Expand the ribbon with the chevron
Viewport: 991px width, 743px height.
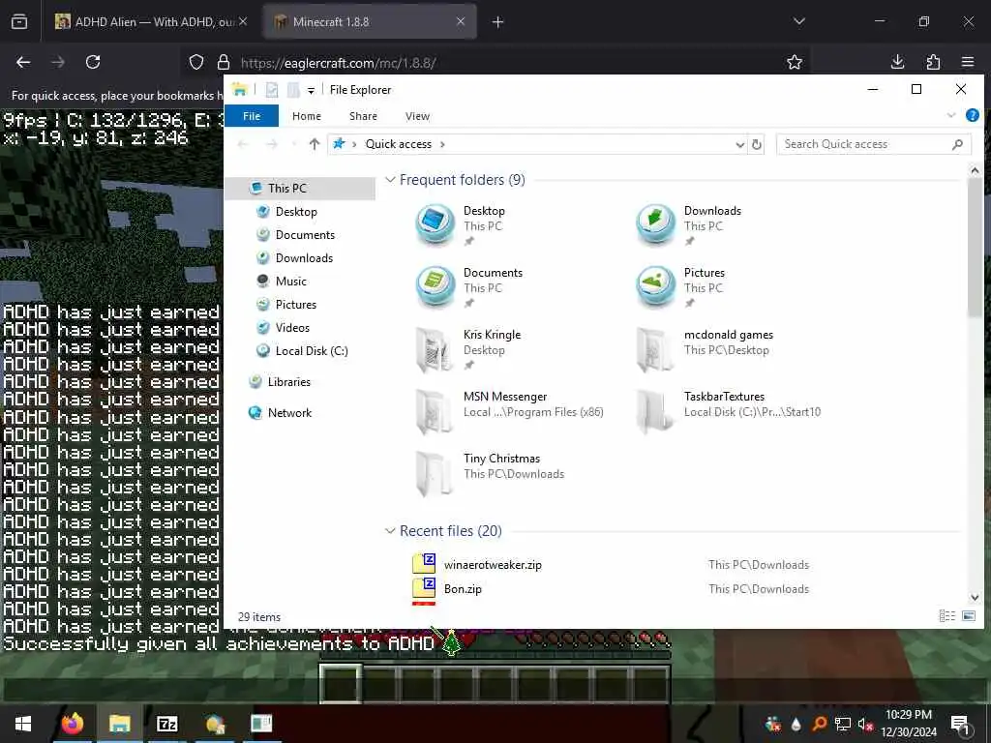951,115
